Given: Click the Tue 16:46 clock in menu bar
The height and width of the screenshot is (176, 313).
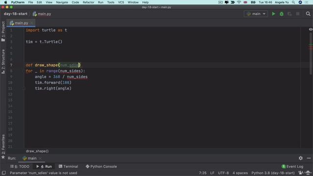Looking at the screenshot, I should pyautogui.click(x=265, y=2).
